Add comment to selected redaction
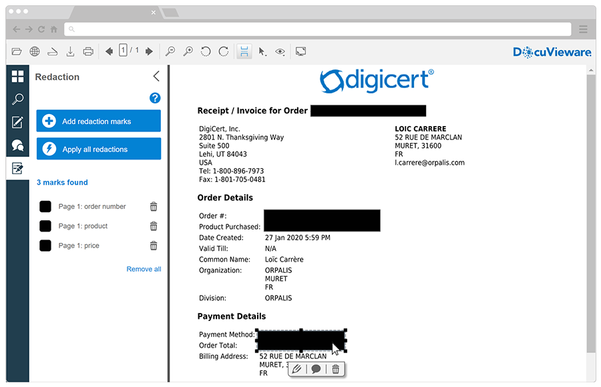 tap(316, 369)
